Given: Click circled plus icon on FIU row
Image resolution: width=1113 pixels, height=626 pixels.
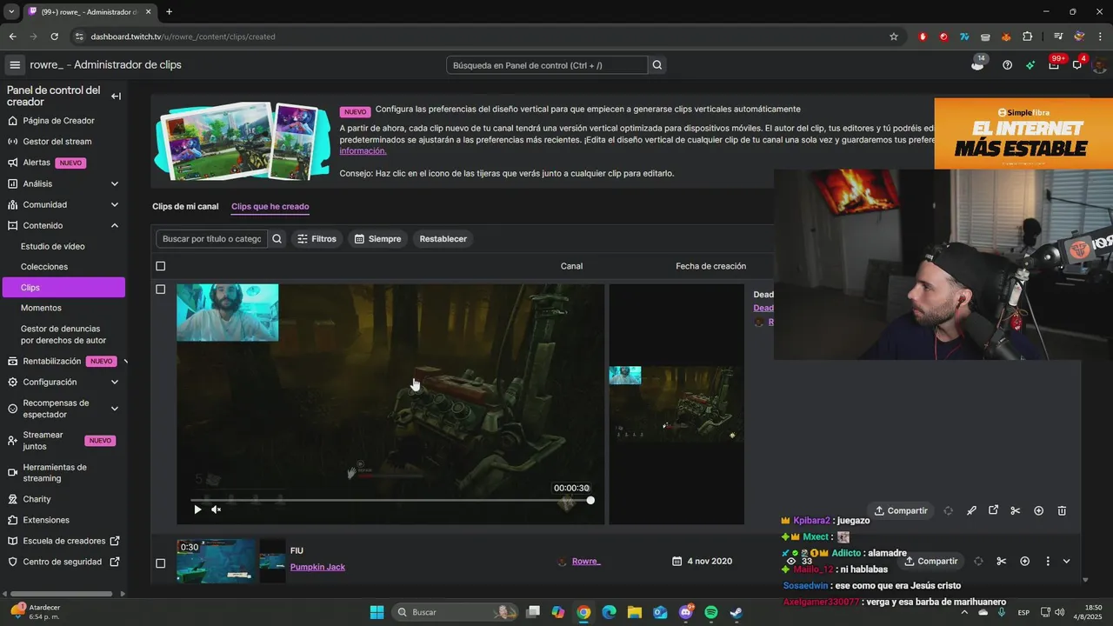Looking at the screenshot, I should [x=1024, y=562].
